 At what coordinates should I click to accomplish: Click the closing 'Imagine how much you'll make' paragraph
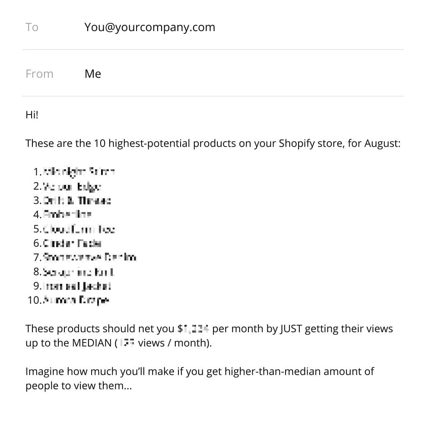(x=200, y=378)
